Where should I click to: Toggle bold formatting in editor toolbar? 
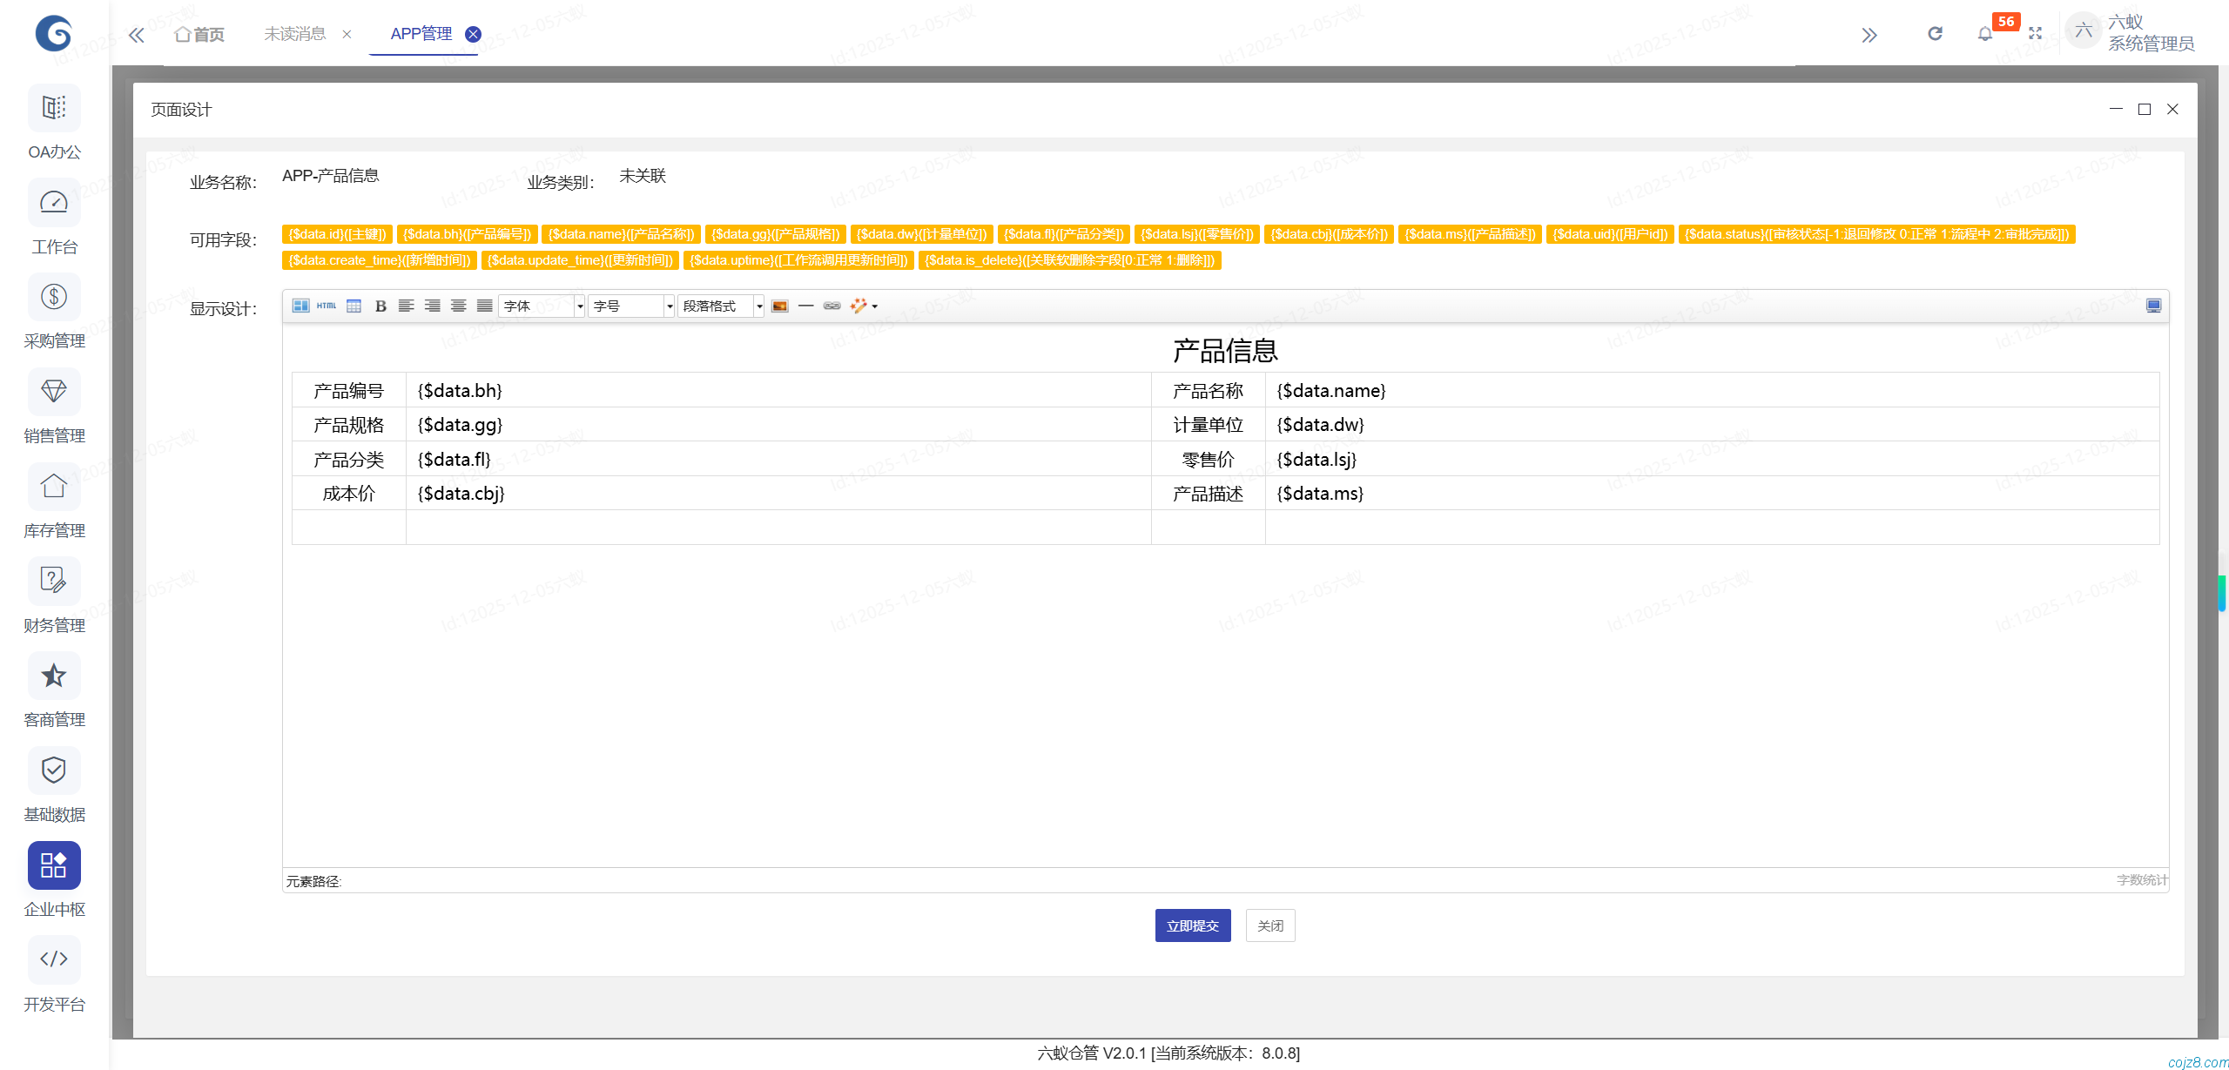click(x=380, y=306)
